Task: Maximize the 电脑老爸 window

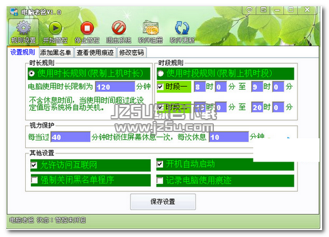Action: click(x=291, y=9)
